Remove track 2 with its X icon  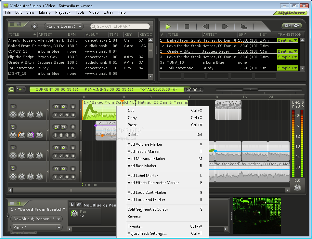tap(73, 127)
